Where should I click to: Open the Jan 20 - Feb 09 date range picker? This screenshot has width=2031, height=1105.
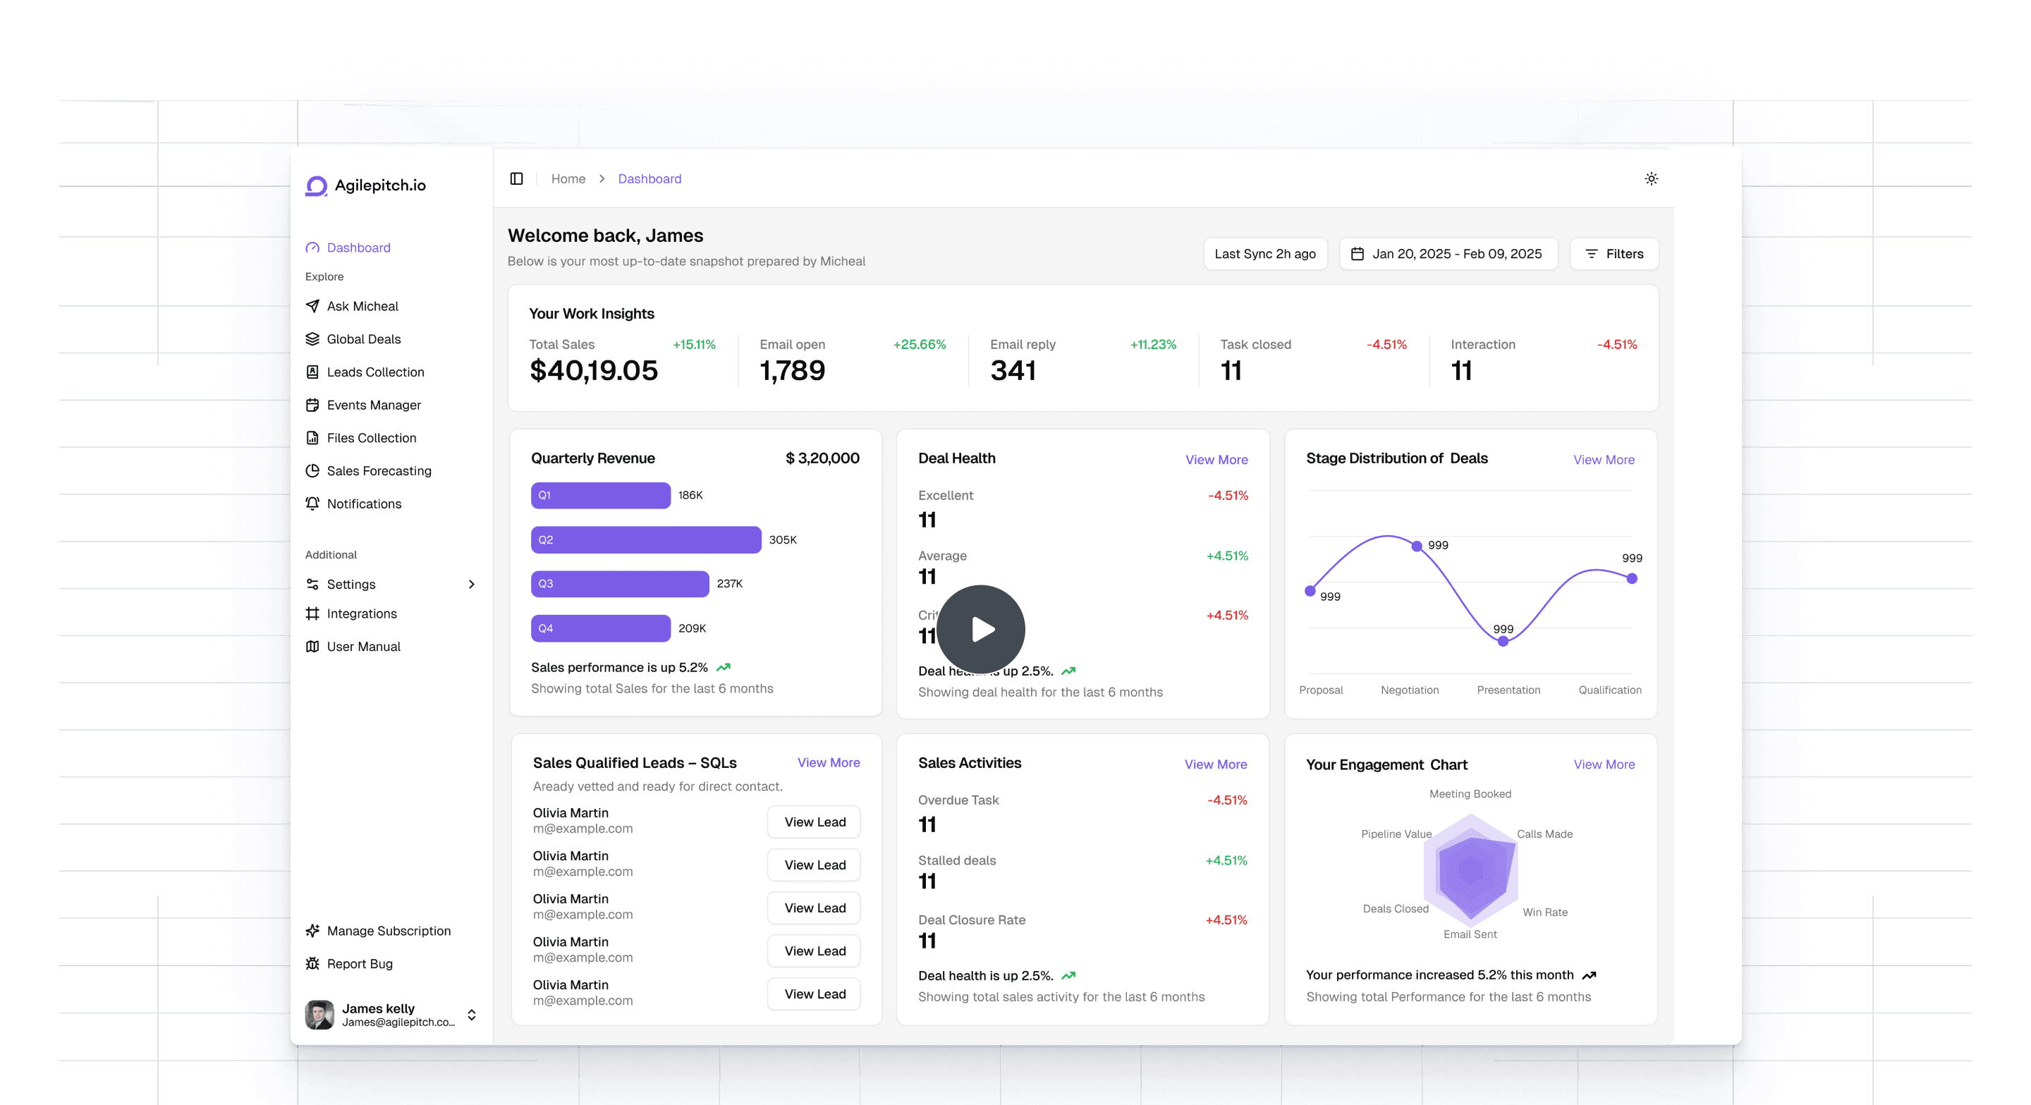click(x=1448, y=254)
